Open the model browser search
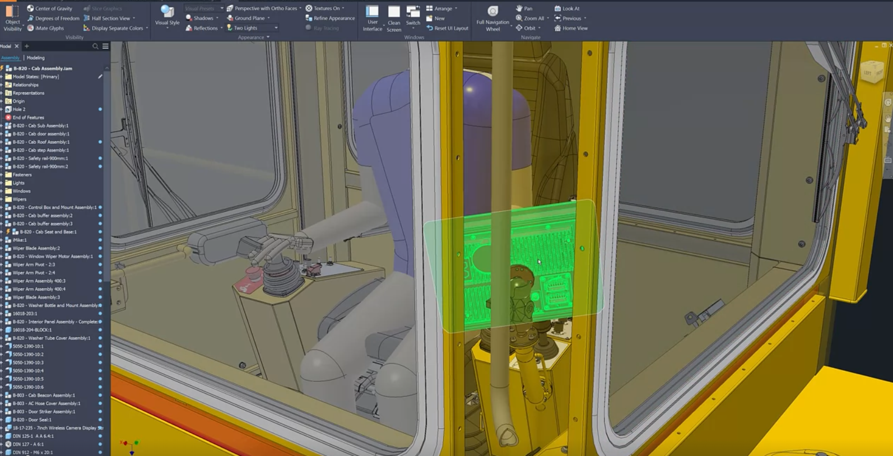The height and width of the screenshot is (456, 893). coord(95,46)
